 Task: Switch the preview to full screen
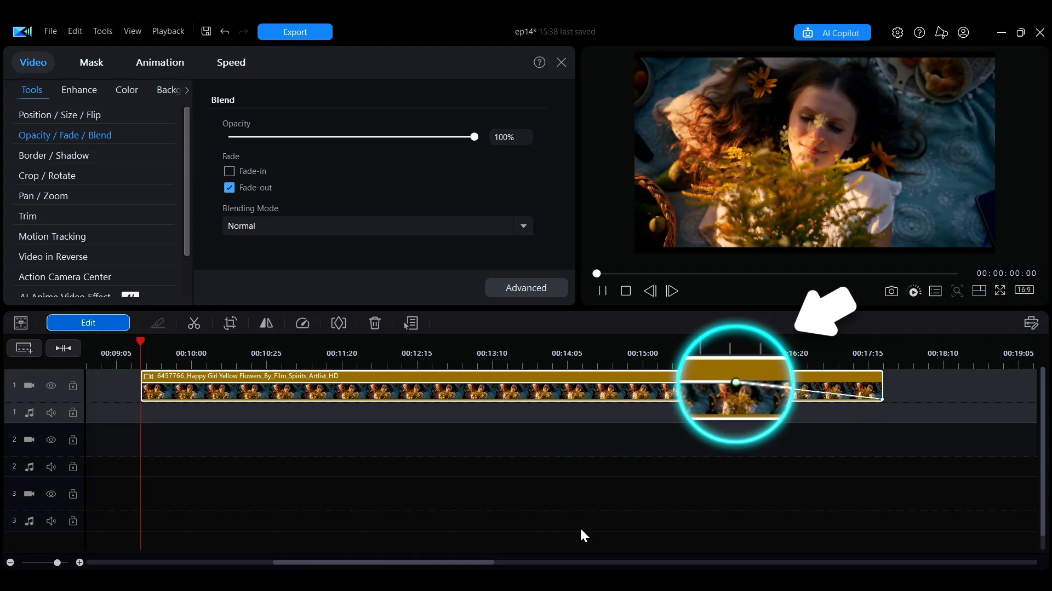tap(1000, 291)
